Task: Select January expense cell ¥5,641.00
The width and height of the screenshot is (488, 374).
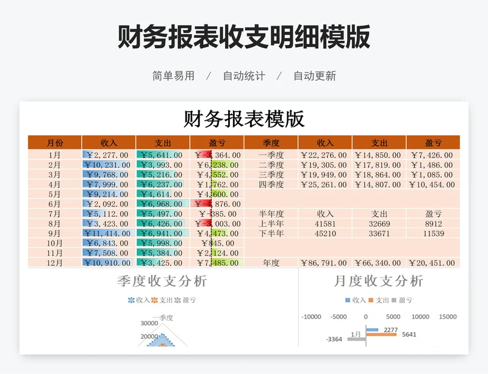Action: [x=163, y=155]
